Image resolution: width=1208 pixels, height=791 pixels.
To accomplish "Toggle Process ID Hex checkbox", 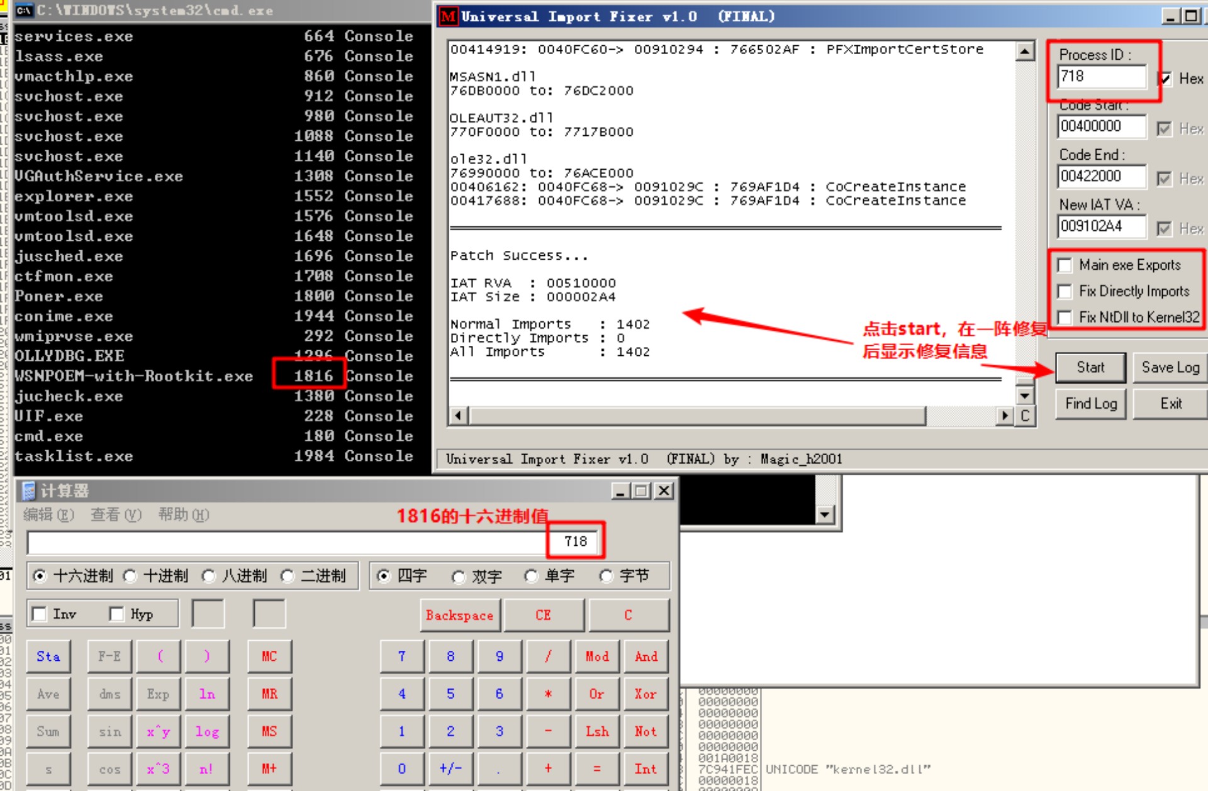I will tap(1165, 79).
